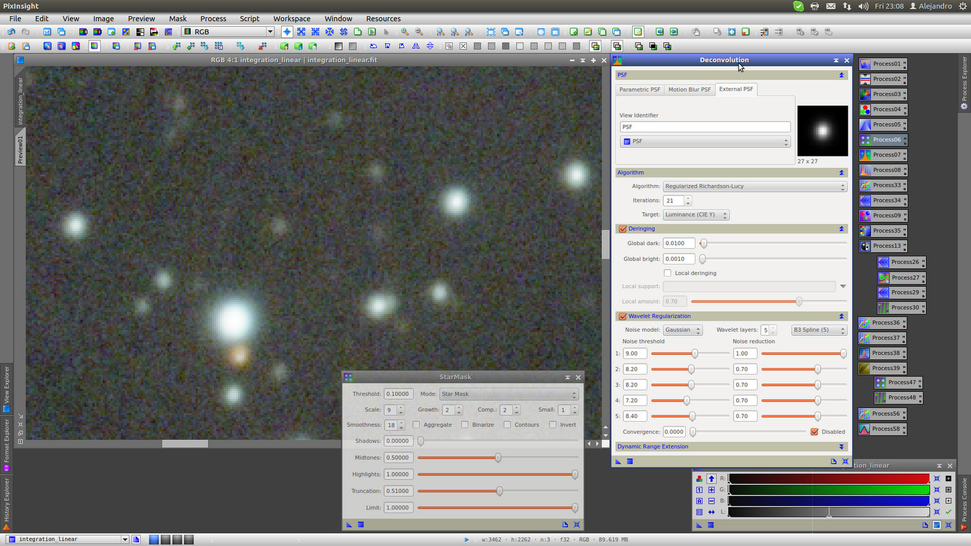Click the zoom out magnifier icon

[419, 32]
